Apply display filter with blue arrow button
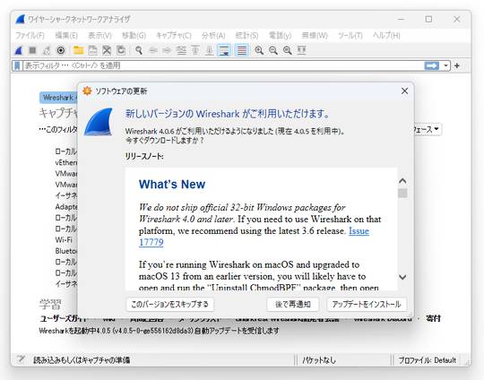 [432, 65]
